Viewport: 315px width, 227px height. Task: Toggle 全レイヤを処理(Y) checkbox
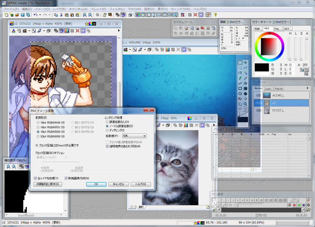35,178
